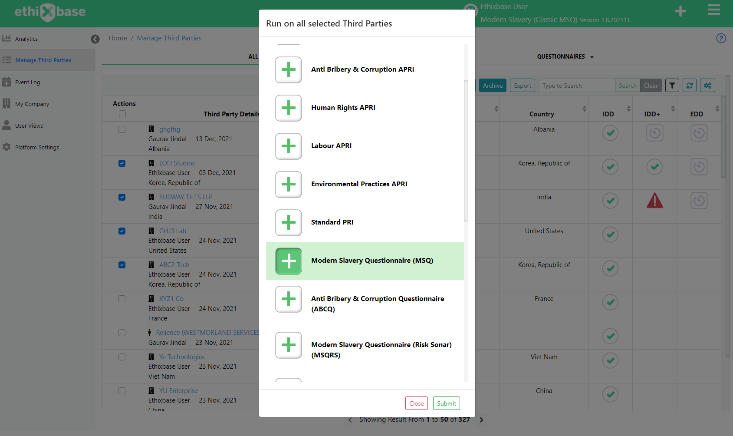Sort the IDD column with its sort arrows
This screenshot has height=436, width=733.
[x=628, y=109]
